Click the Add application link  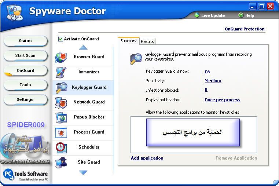coord(147,158)
